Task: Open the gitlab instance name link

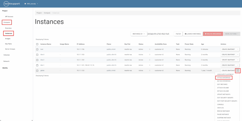Action: coord(42,71)
